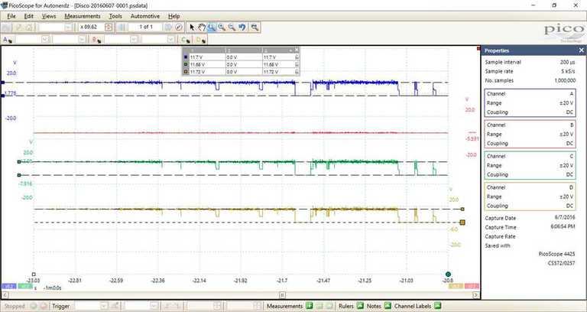Open the Trigger mode dropdown

102,306
